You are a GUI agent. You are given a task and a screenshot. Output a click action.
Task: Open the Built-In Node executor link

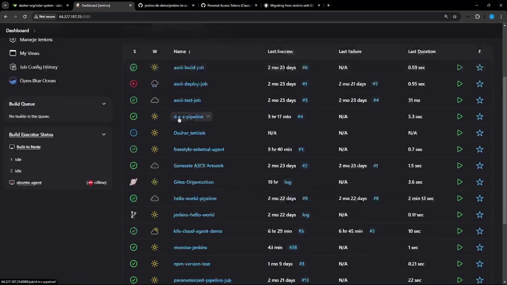[x=29, y=147]
